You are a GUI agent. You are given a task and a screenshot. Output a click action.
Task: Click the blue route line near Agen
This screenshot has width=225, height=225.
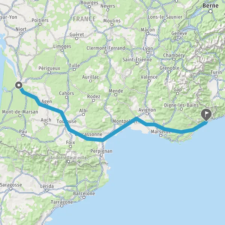click(47, 107)
